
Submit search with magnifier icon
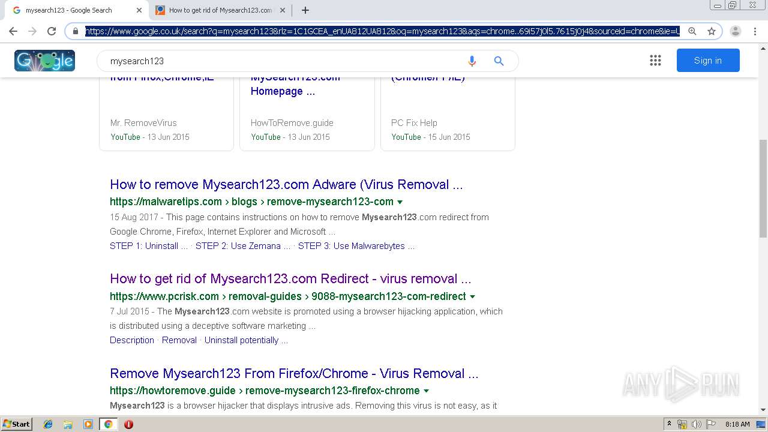click(499, 61)
